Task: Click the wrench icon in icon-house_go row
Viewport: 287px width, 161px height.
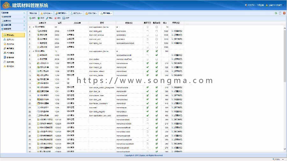Action: pyautogui.click(x=172, y=67)
